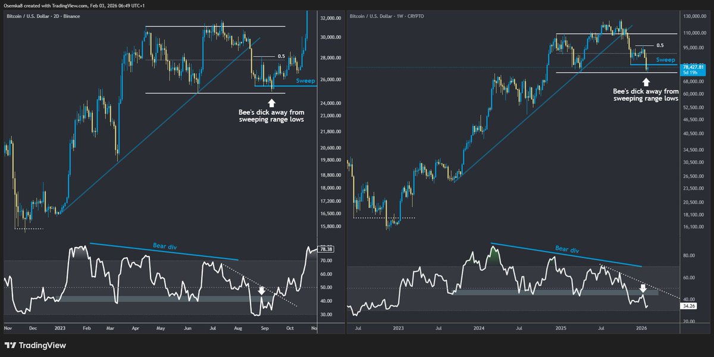Click the 30.00 RSI axis label
Screen dimensions: 714x357
(326, 315)
